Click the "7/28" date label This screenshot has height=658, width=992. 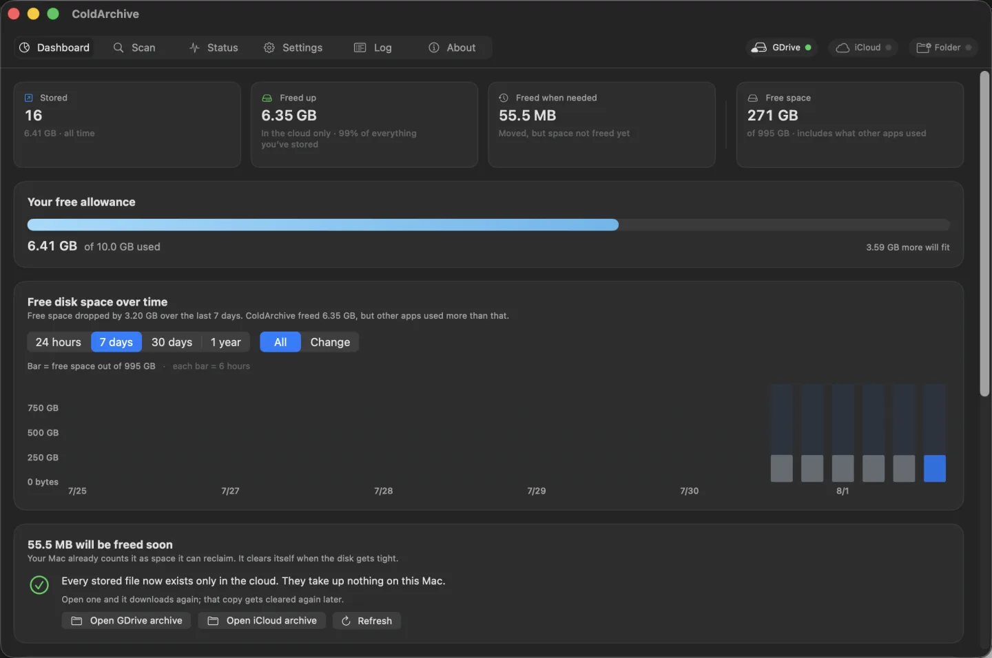(383, 491)
